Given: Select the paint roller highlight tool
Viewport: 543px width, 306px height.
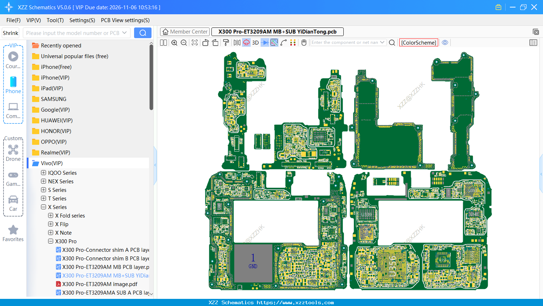Looking at the screenshot, I should click(x=226, y=42).
